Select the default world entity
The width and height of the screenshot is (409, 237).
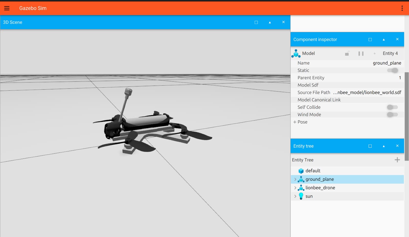tap(347, 171)
